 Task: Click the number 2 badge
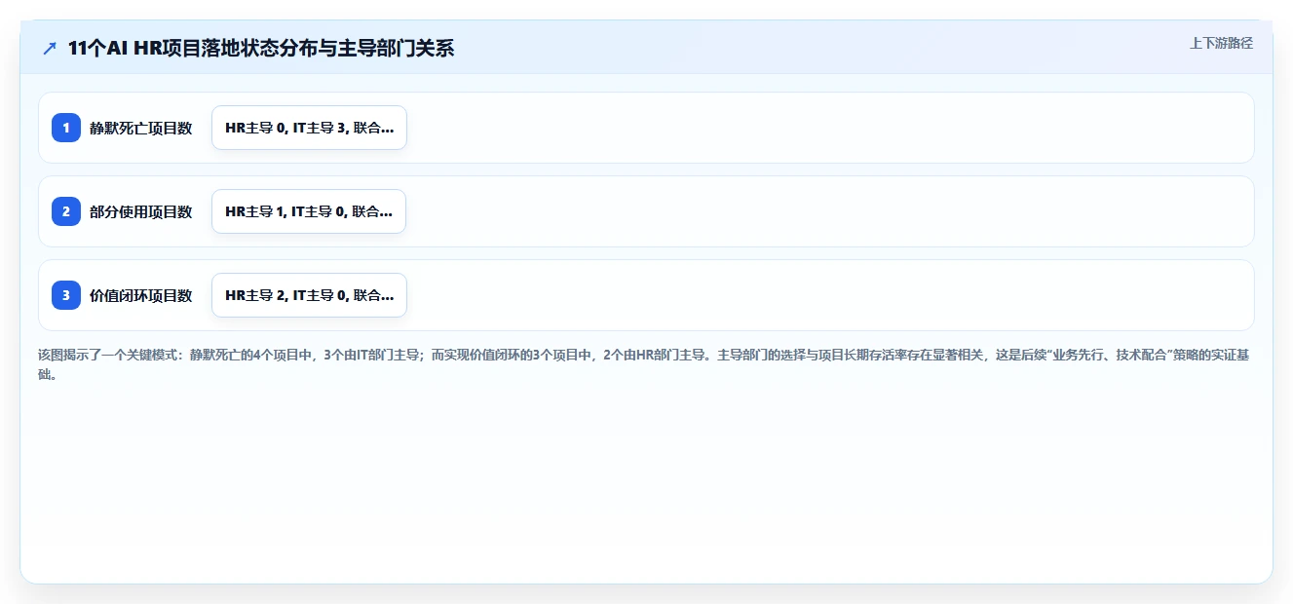(66, 211)
